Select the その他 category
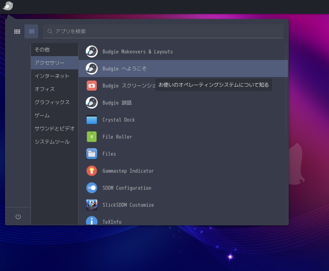This screenshot has height=271, width=329. coord(55,50)
